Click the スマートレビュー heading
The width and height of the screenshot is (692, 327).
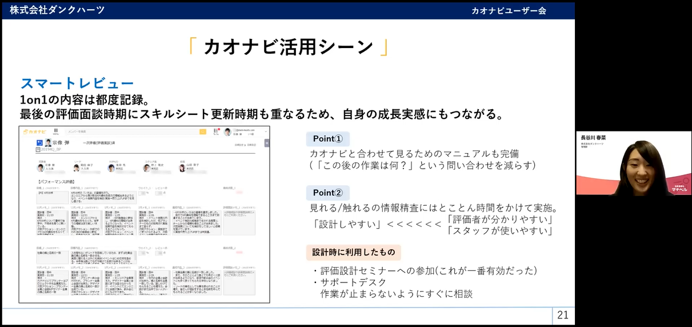click(x=77, y=83)
